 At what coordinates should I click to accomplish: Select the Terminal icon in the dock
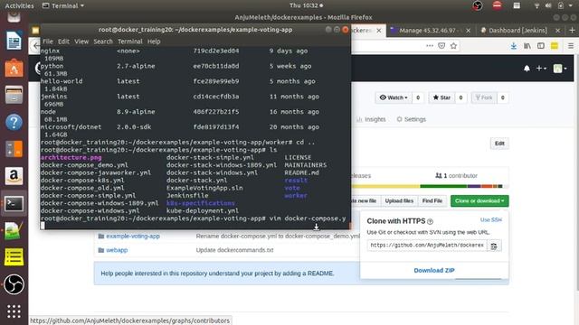click(14, 203)
